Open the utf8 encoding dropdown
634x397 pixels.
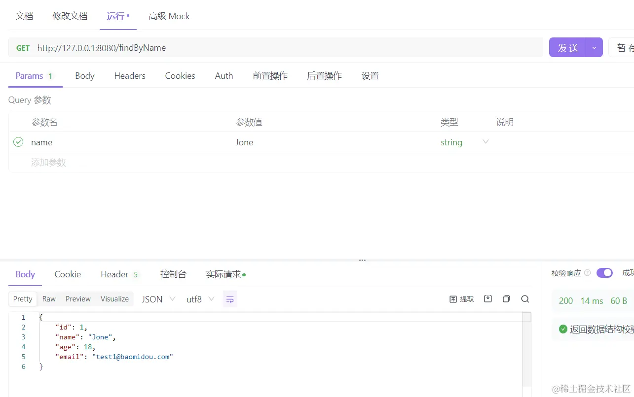(x=200, y=299)
